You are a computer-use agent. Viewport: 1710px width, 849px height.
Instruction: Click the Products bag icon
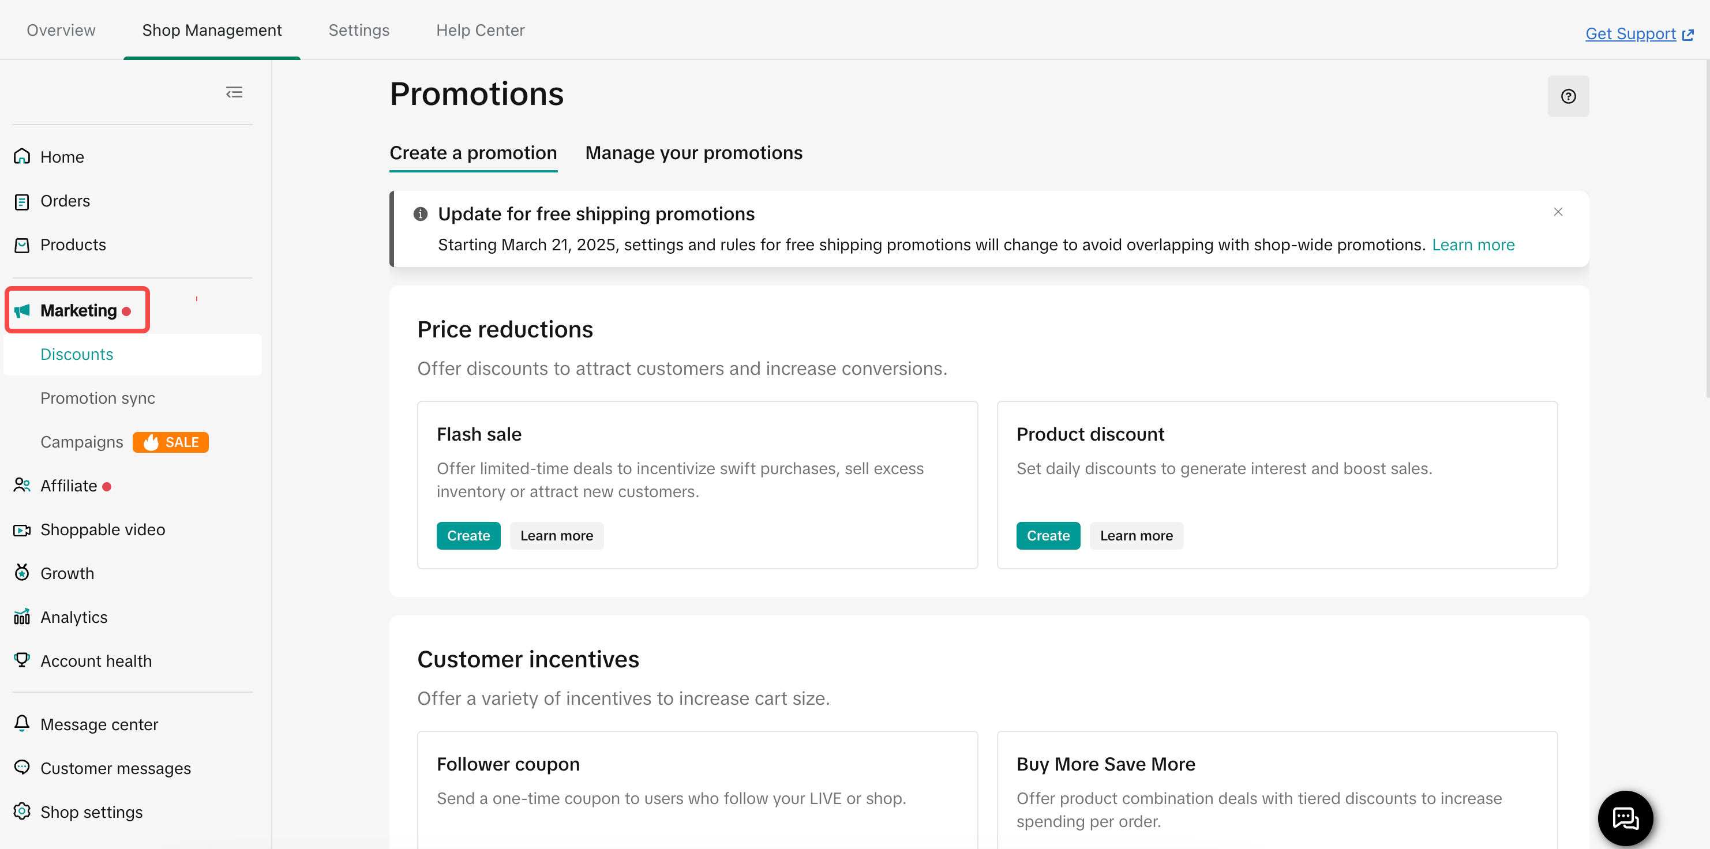pos(22,245)
